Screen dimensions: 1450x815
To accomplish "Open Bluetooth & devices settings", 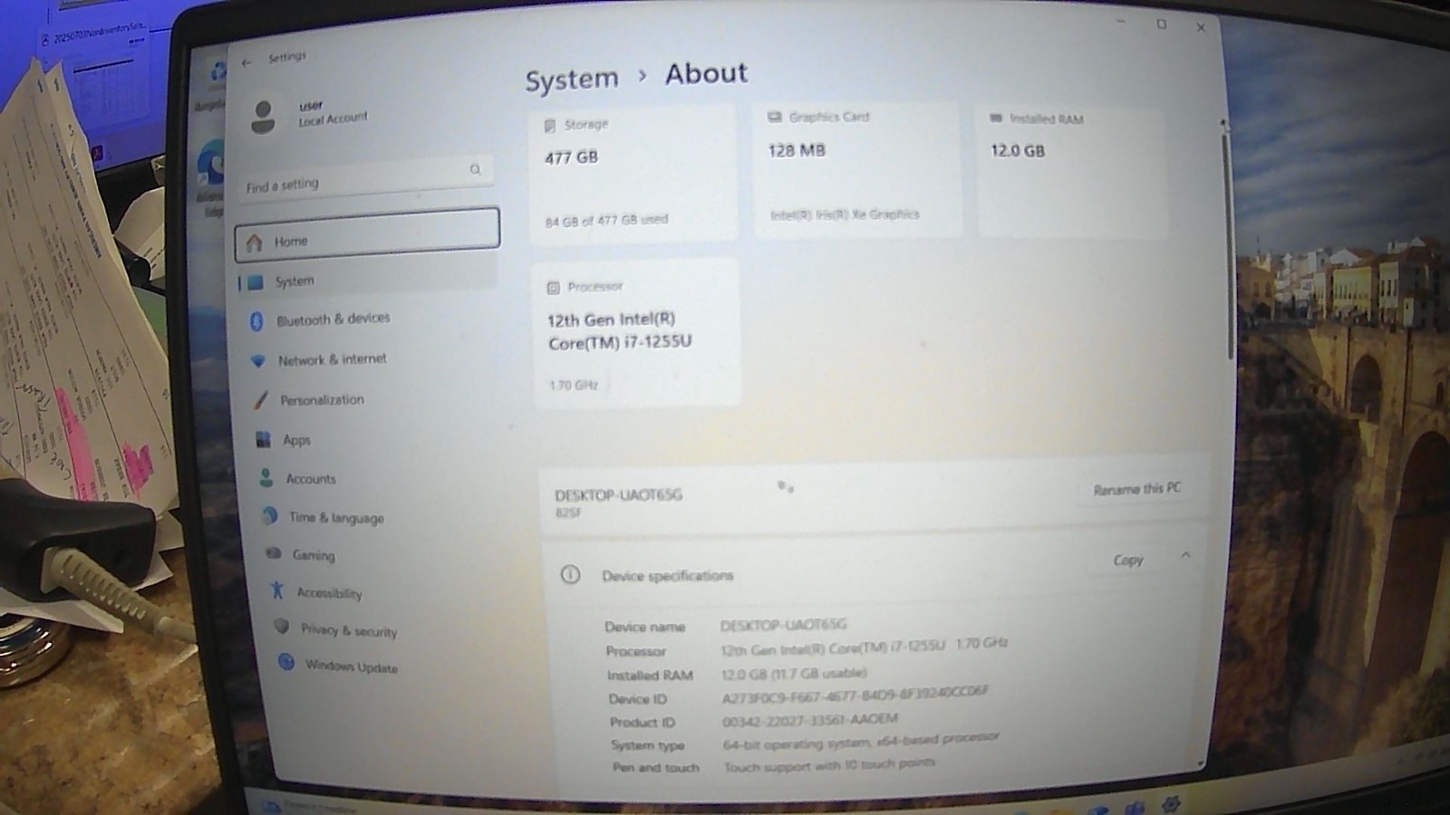I will 333,319.
